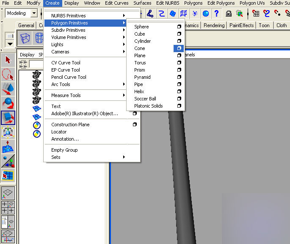The width and height of the screenshot is (290, 244).
Task: Switch to PaintEffects shelf tab
Action: [242, 25]
